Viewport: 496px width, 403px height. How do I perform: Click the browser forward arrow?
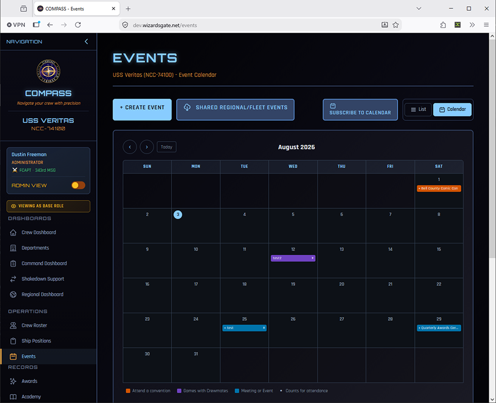64,25
